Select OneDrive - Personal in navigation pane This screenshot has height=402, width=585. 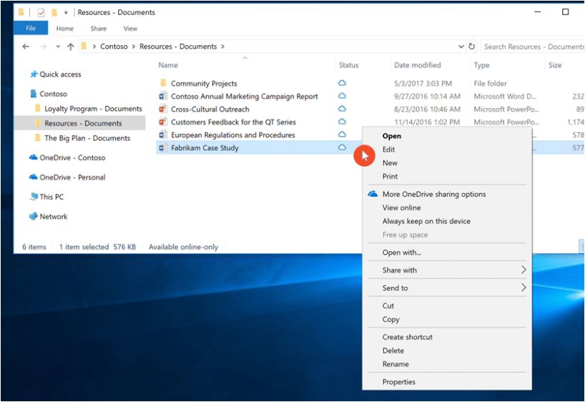[x=72, y=177]
